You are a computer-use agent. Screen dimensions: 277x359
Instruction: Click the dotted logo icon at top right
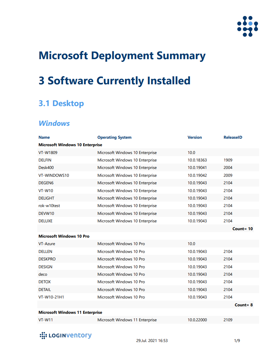click(247, 26)
